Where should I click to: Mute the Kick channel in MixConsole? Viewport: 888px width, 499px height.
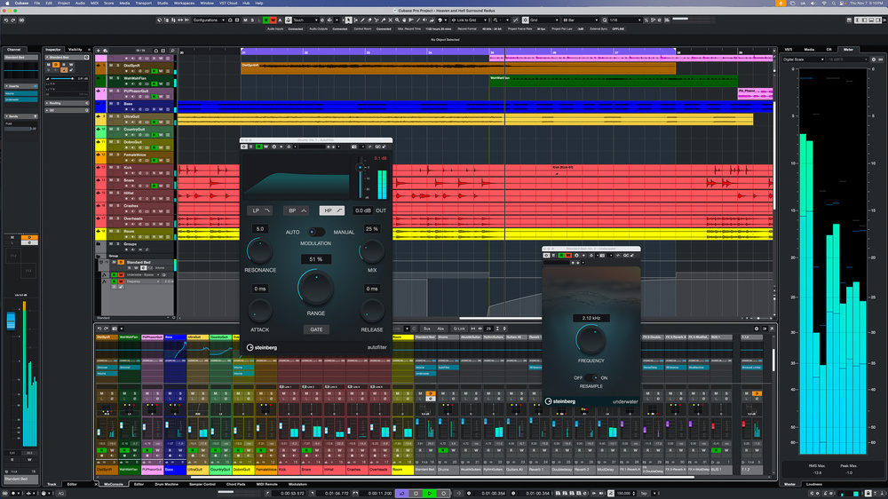point(283,393)
